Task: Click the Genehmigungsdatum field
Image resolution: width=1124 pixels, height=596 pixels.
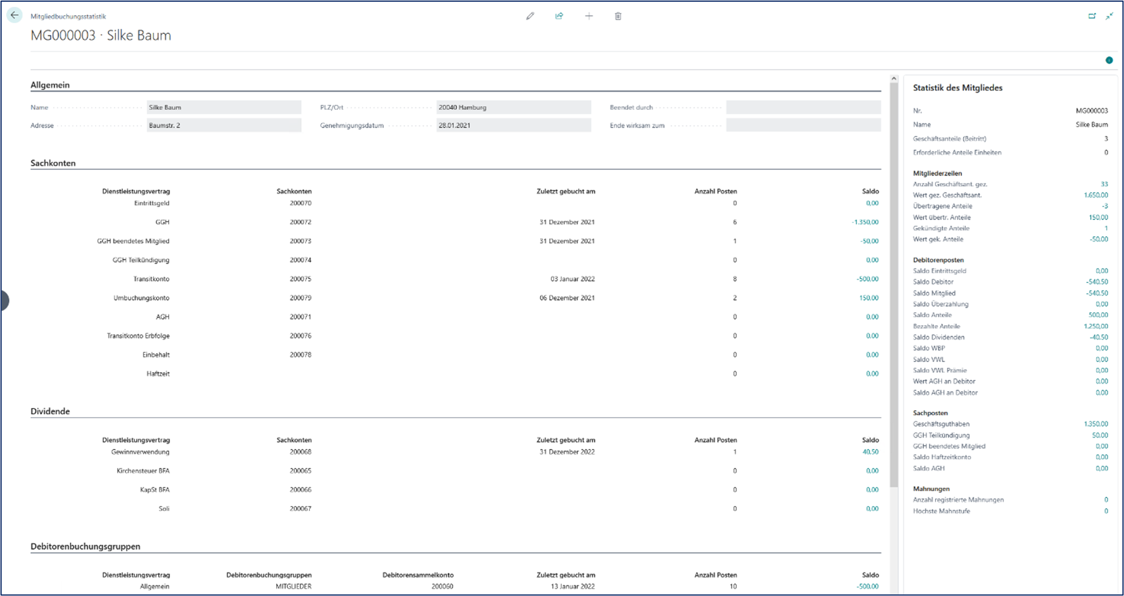Action: (x=513, y=126)
